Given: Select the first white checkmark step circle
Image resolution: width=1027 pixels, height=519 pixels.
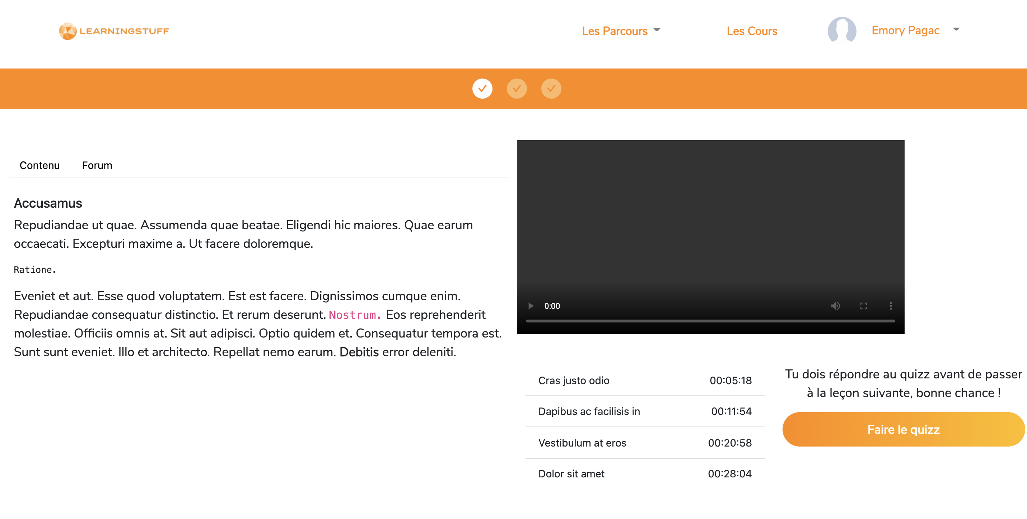Looking at the screenshot, I should pos(482,89).
